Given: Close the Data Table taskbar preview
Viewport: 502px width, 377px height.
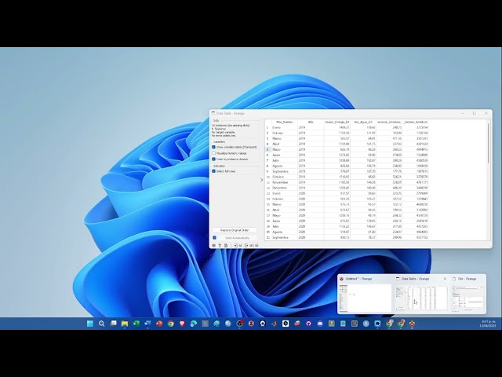Looking at the screenshot, I should 445,279.
